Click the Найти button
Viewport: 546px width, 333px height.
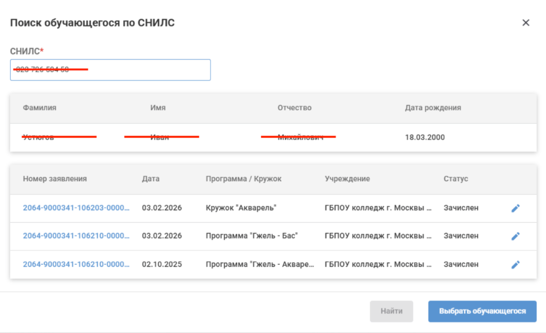click(391, 311)
